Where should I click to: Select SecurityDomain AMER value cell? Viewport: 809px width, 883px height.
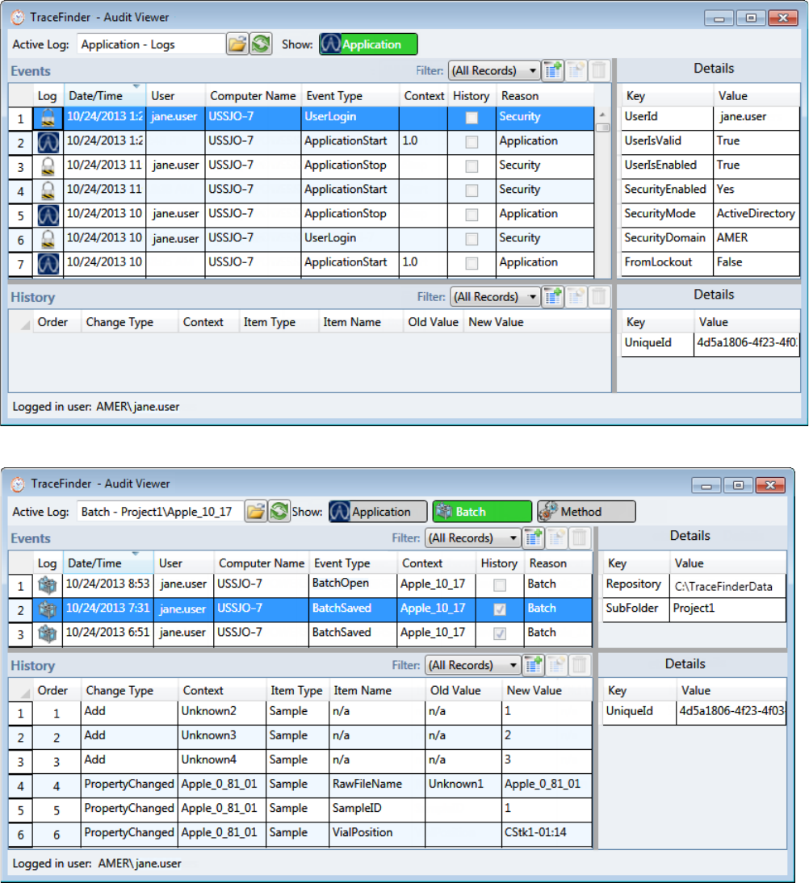click(756, 238)
